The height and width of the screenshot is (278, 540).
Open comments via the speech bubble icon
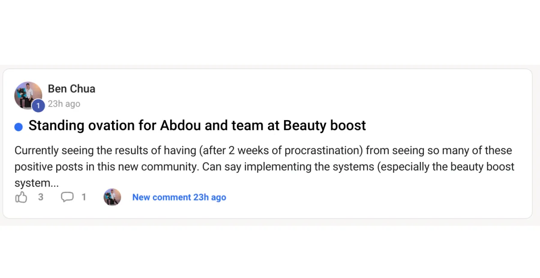(x=67, y=197)
